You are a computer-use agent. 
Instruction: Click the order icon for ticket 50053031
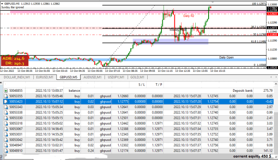tap(6, 134)
